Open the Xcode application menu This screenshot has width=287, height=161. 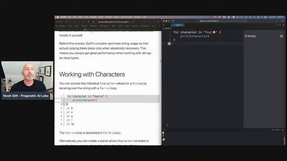click(63, 17)
